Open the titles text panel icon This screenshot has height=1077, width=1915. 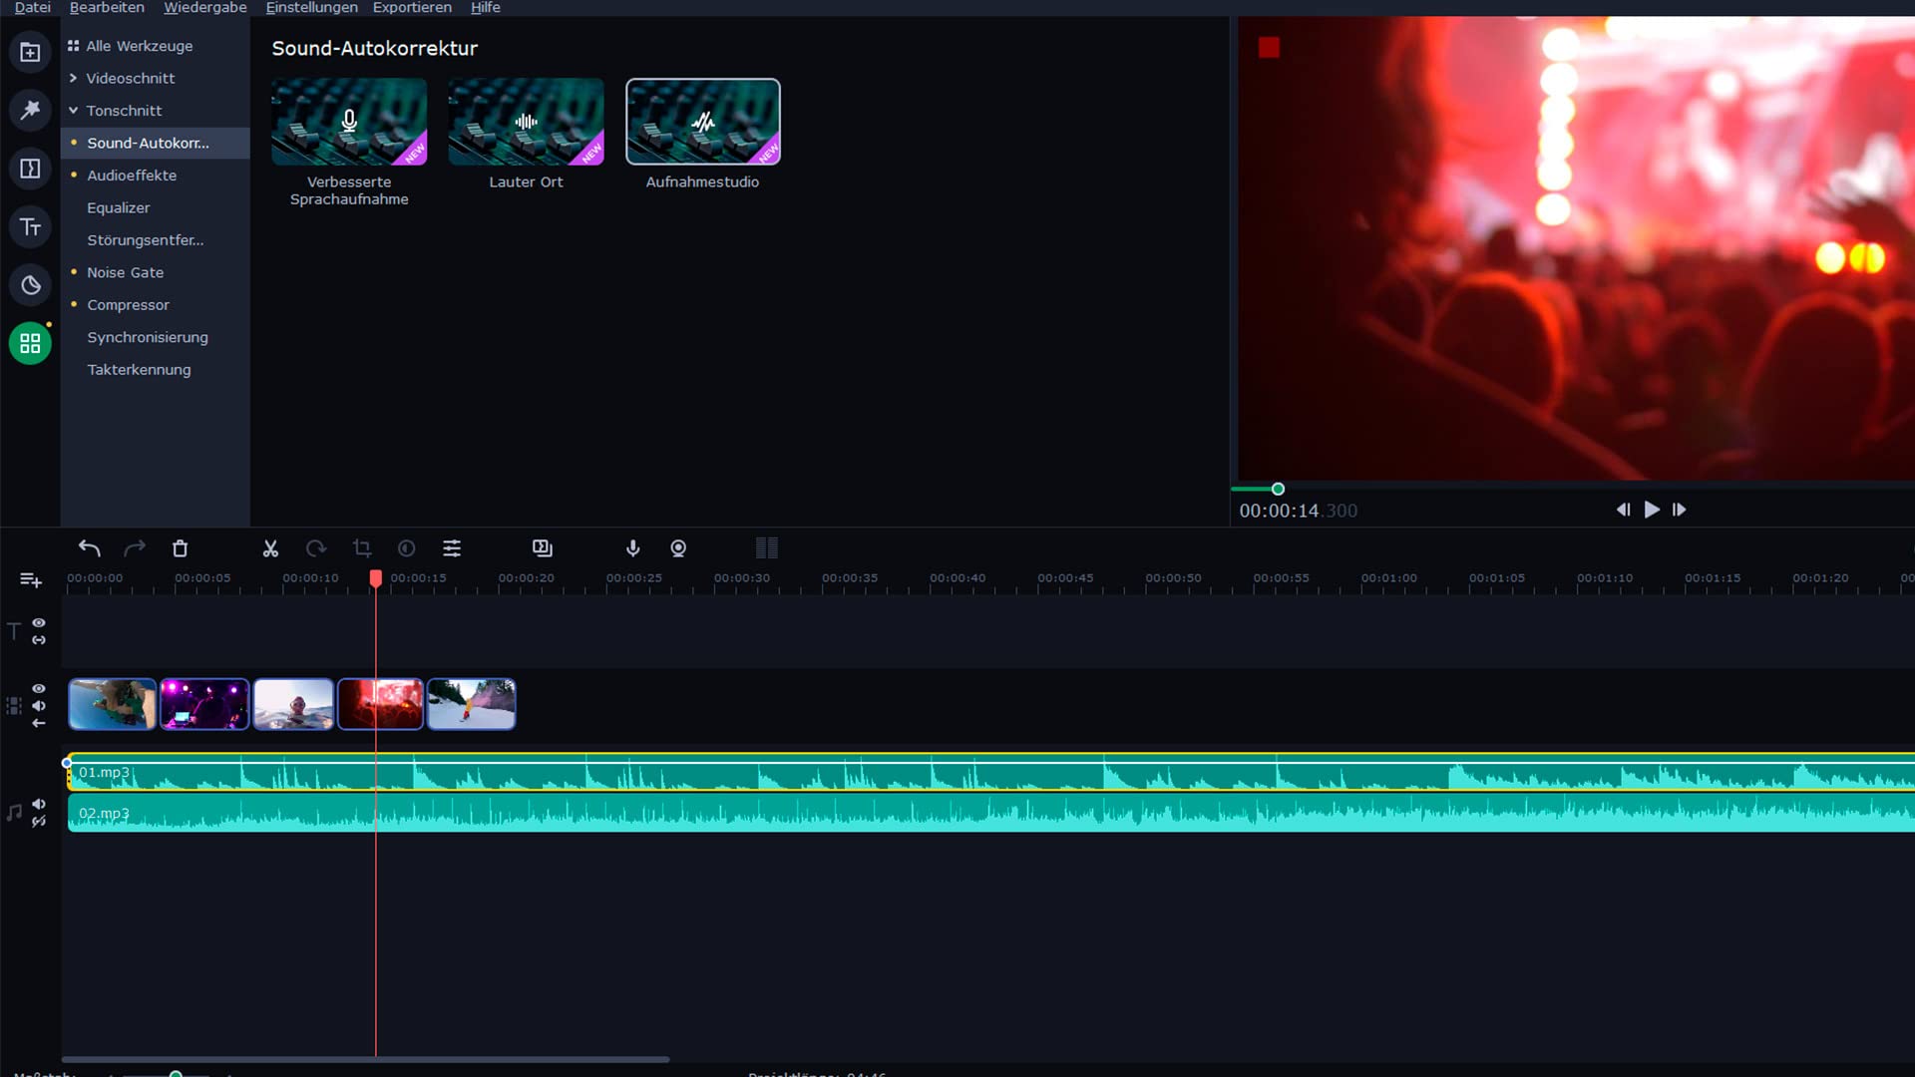[x=30, y=227]
